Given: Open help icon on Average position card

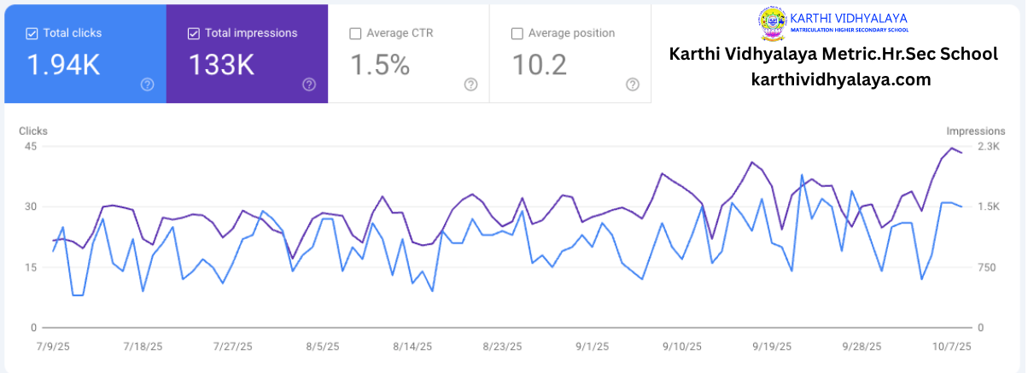Looking at the screenshot, I should (x=633, y=84).
